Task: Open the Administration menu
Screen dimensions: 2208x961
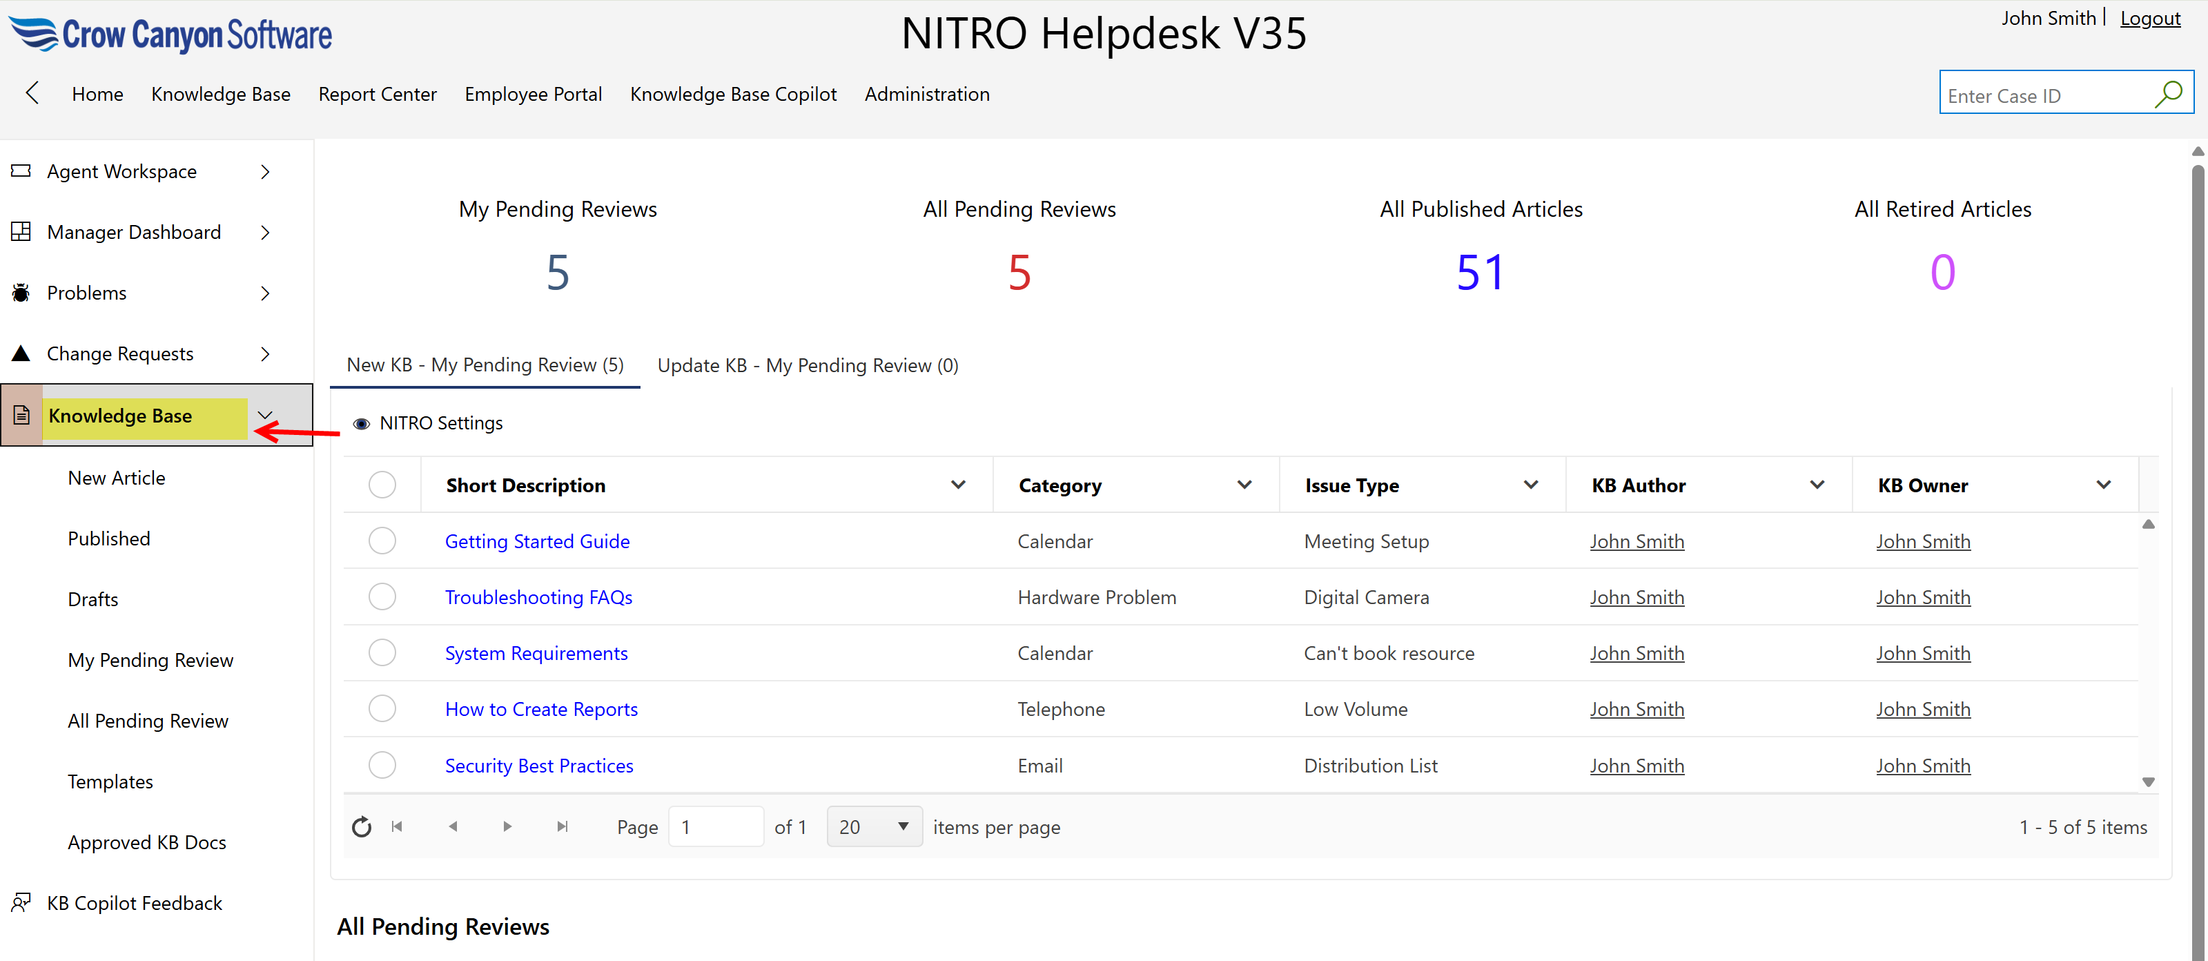Action: [x=926, y=95]
